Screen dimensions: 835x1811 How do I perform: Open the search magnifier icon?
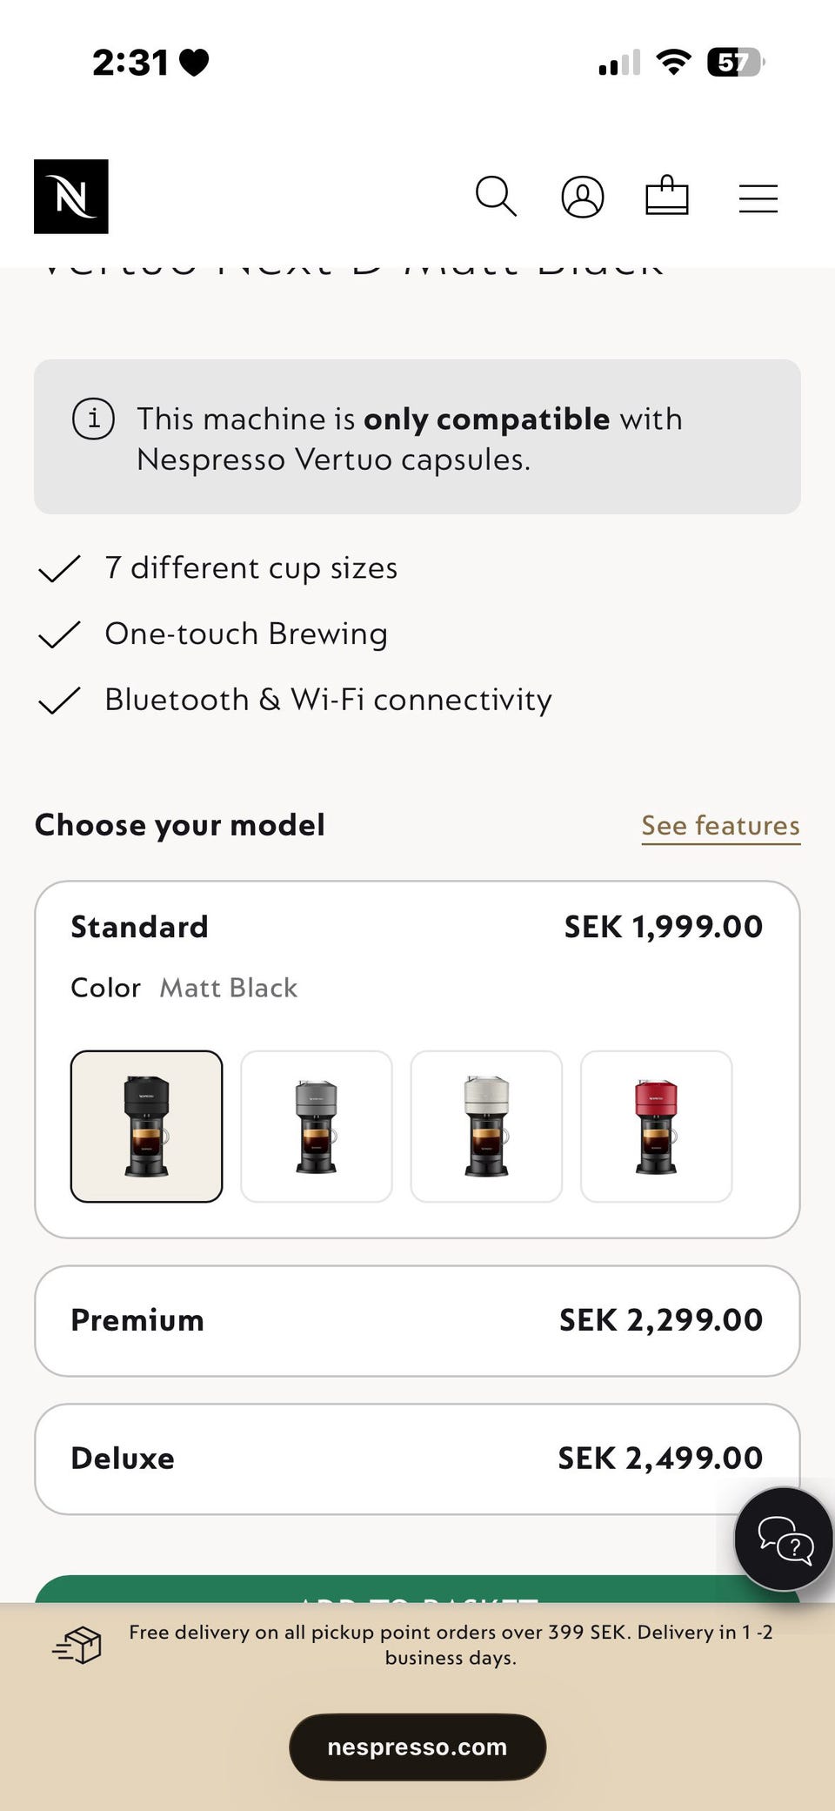(x=496, y=197)
